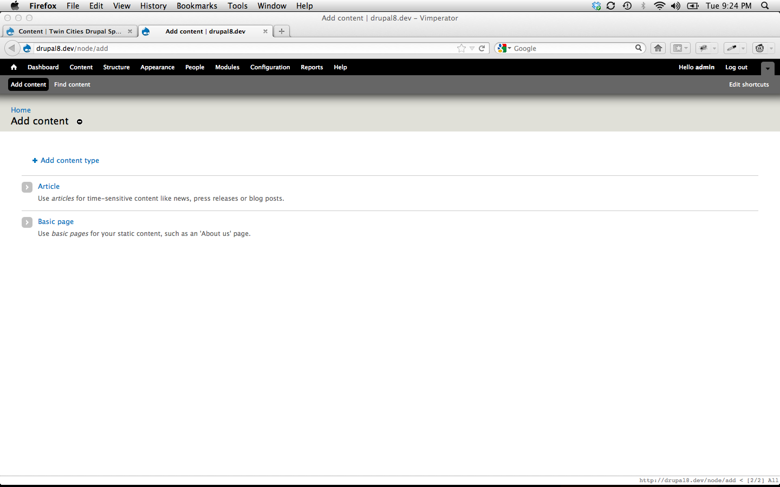Open Dropbox from the menu bar
This screenshot has width=780, height=487.
[x=595, y=6]
